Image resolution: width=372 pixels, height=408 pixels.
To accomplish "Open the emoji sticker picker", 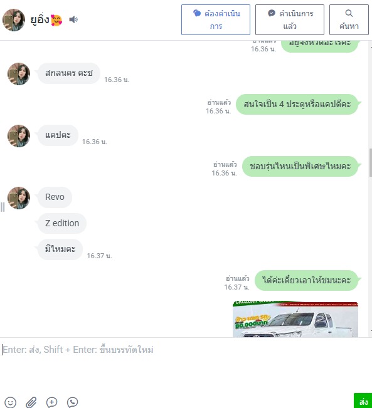I will pos(11,402).
